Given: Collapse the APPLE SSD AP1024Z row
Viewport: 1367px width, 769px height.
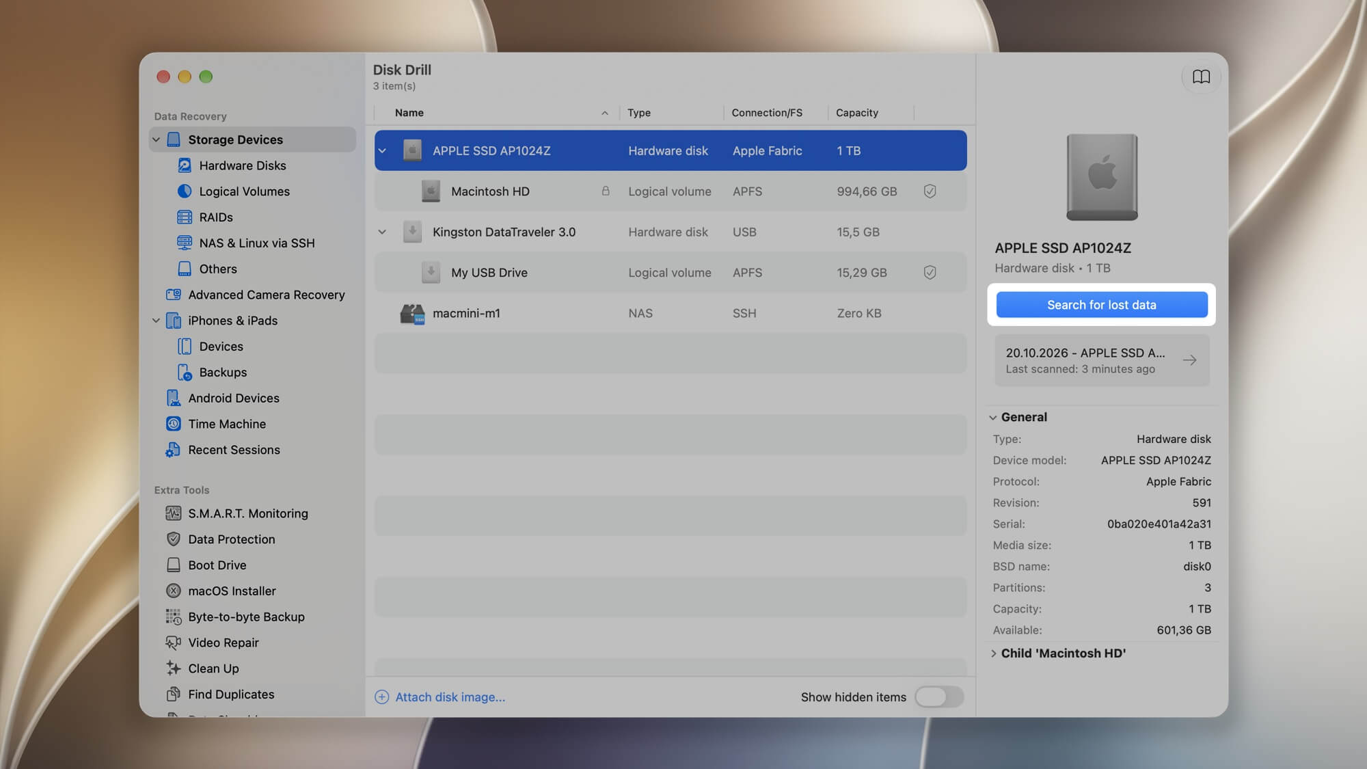Looking at the screenshot, I should tap(383, 151).
